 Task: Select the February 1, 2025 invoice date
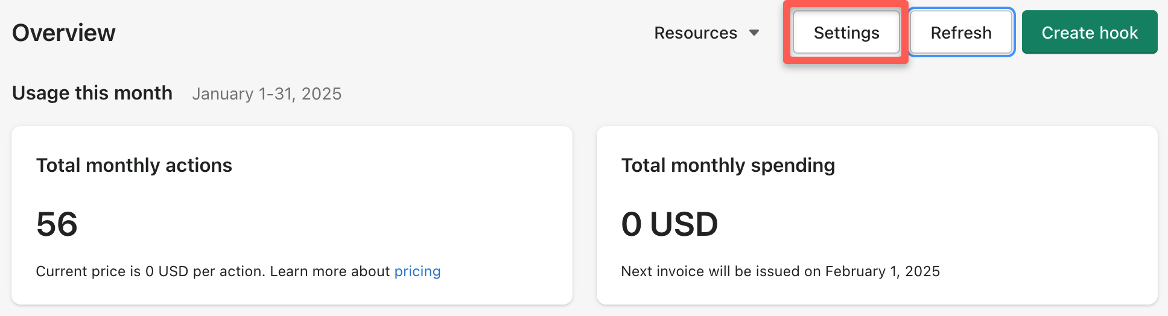(883, 271)
